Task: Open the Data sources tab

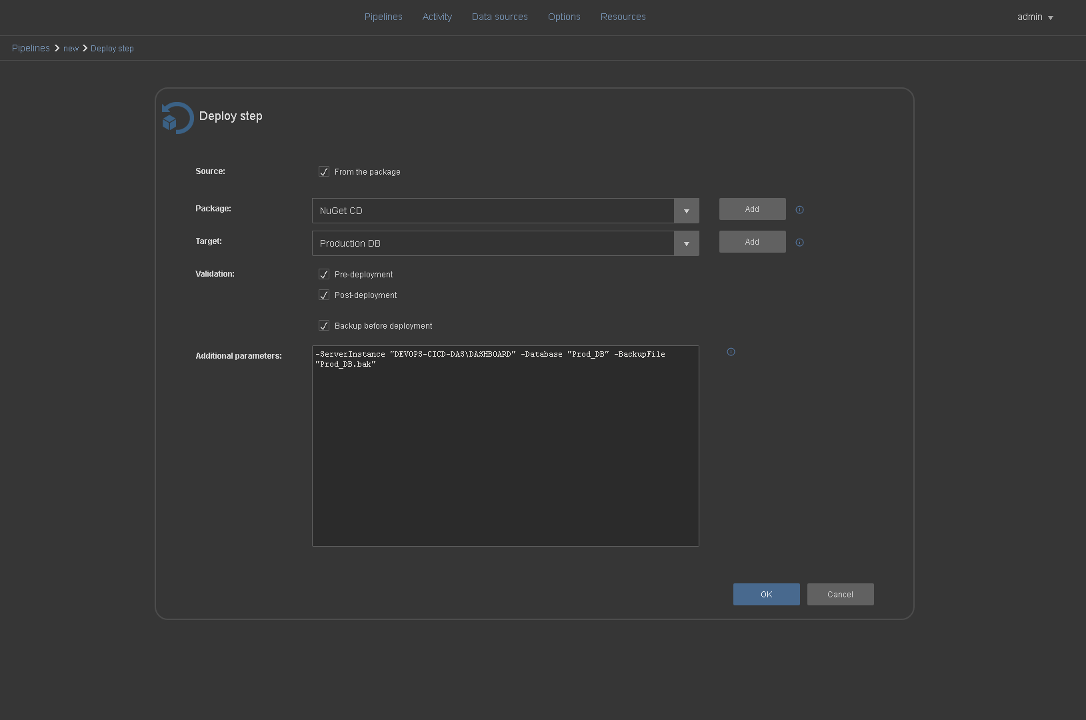Action: (500, 17)
